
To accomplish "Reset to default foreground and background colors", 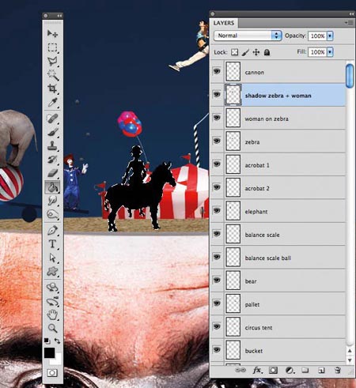I will tap(47, 341).
